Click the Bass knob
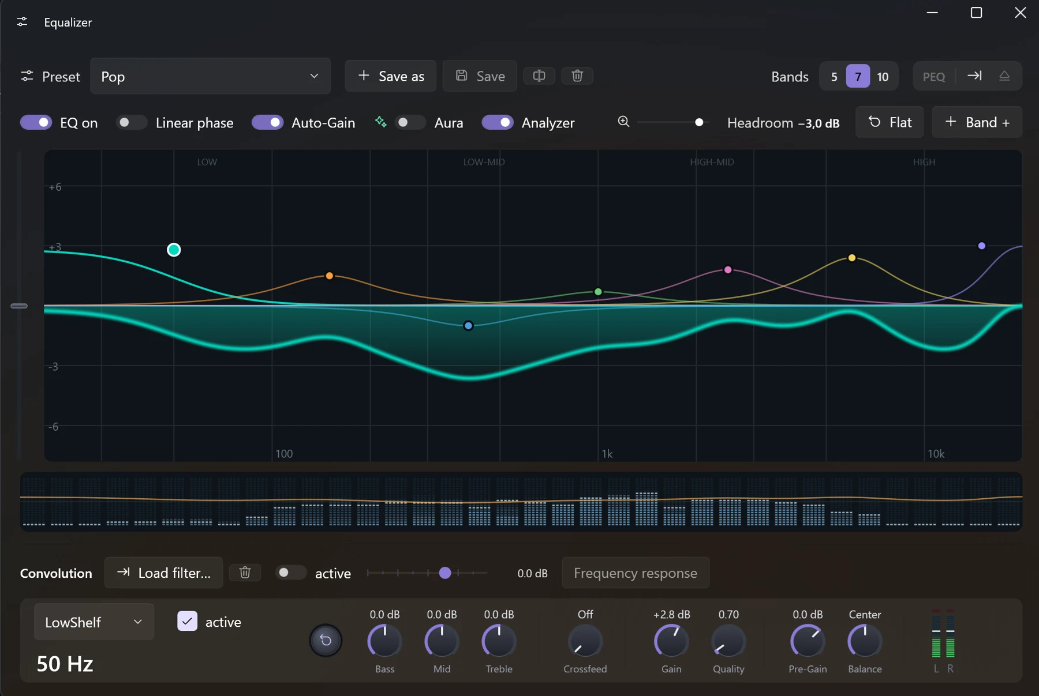 click(384, 641)
